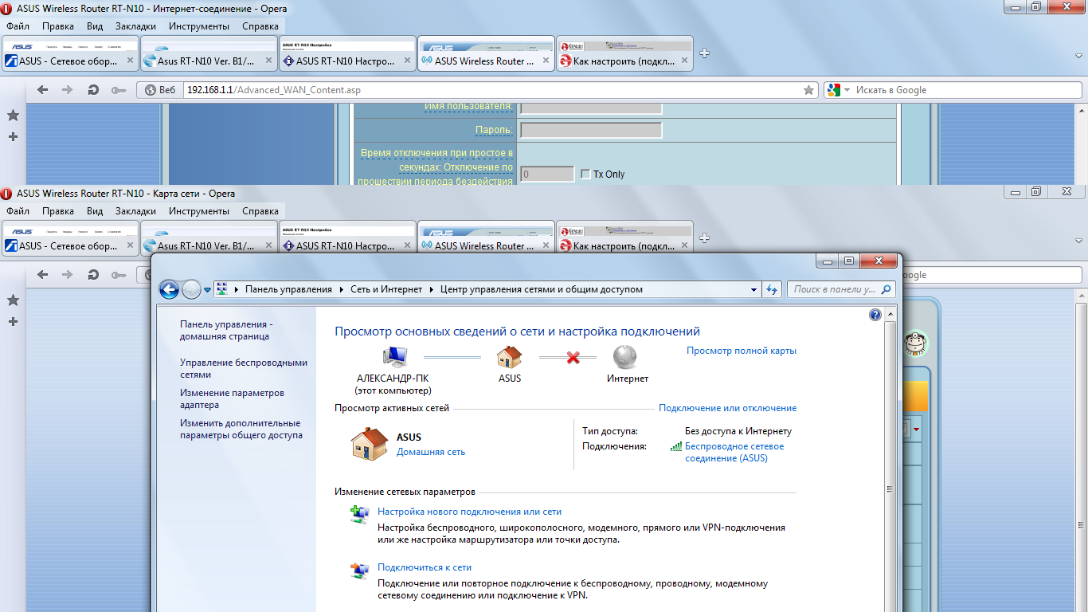Click Подключиться к сети link

point(425,567)
